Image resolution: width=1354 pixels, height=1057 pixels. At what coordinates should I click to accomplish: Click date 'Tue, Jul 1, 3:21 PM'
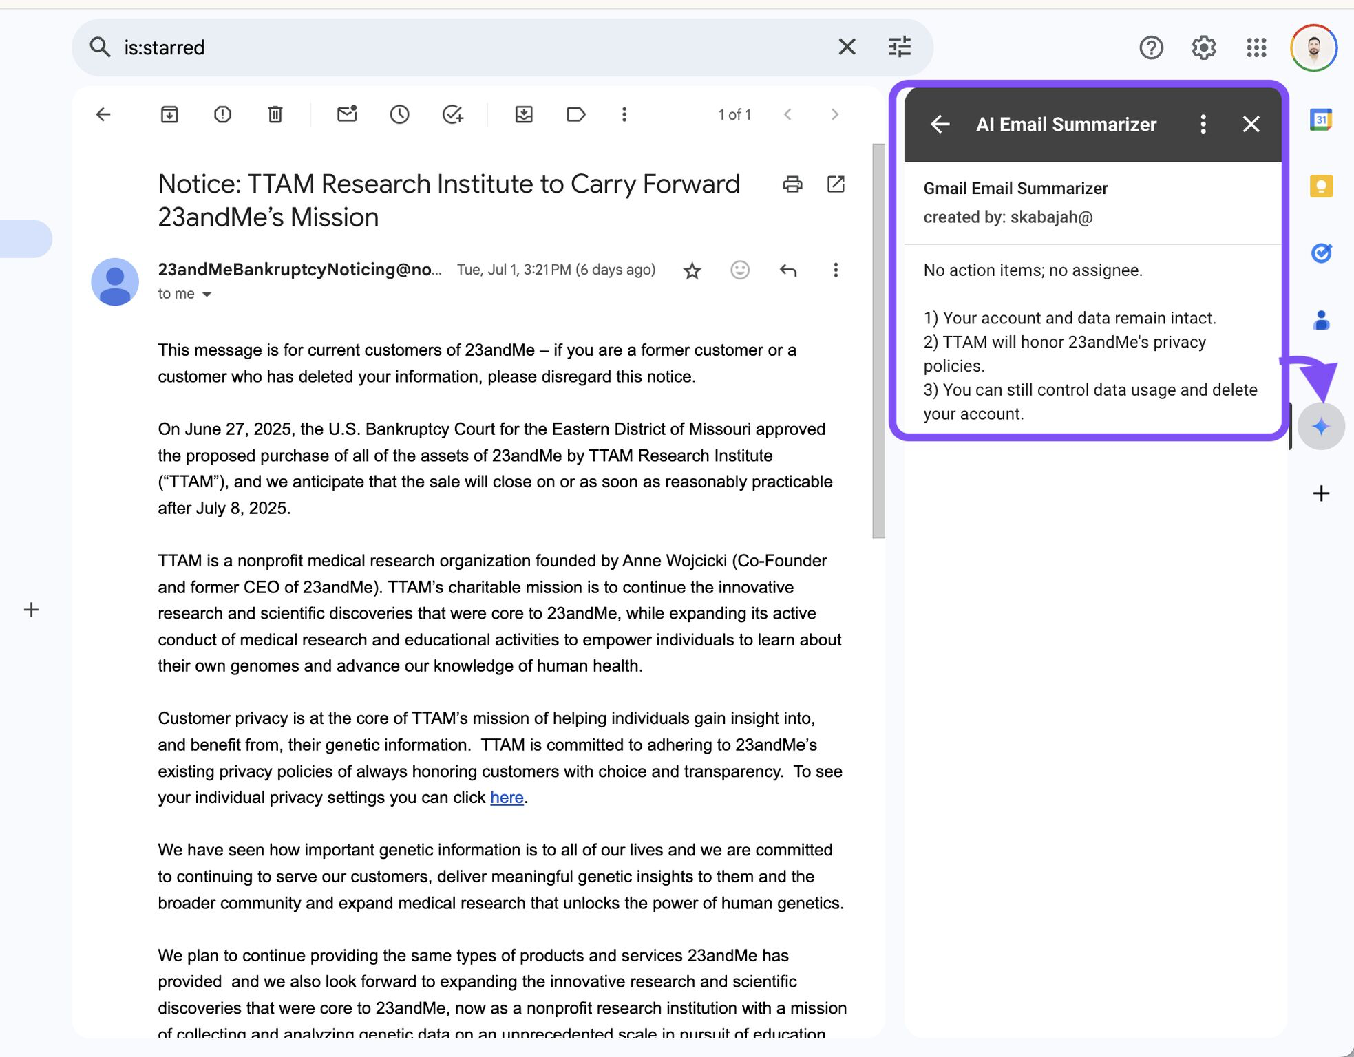[514, 270]
